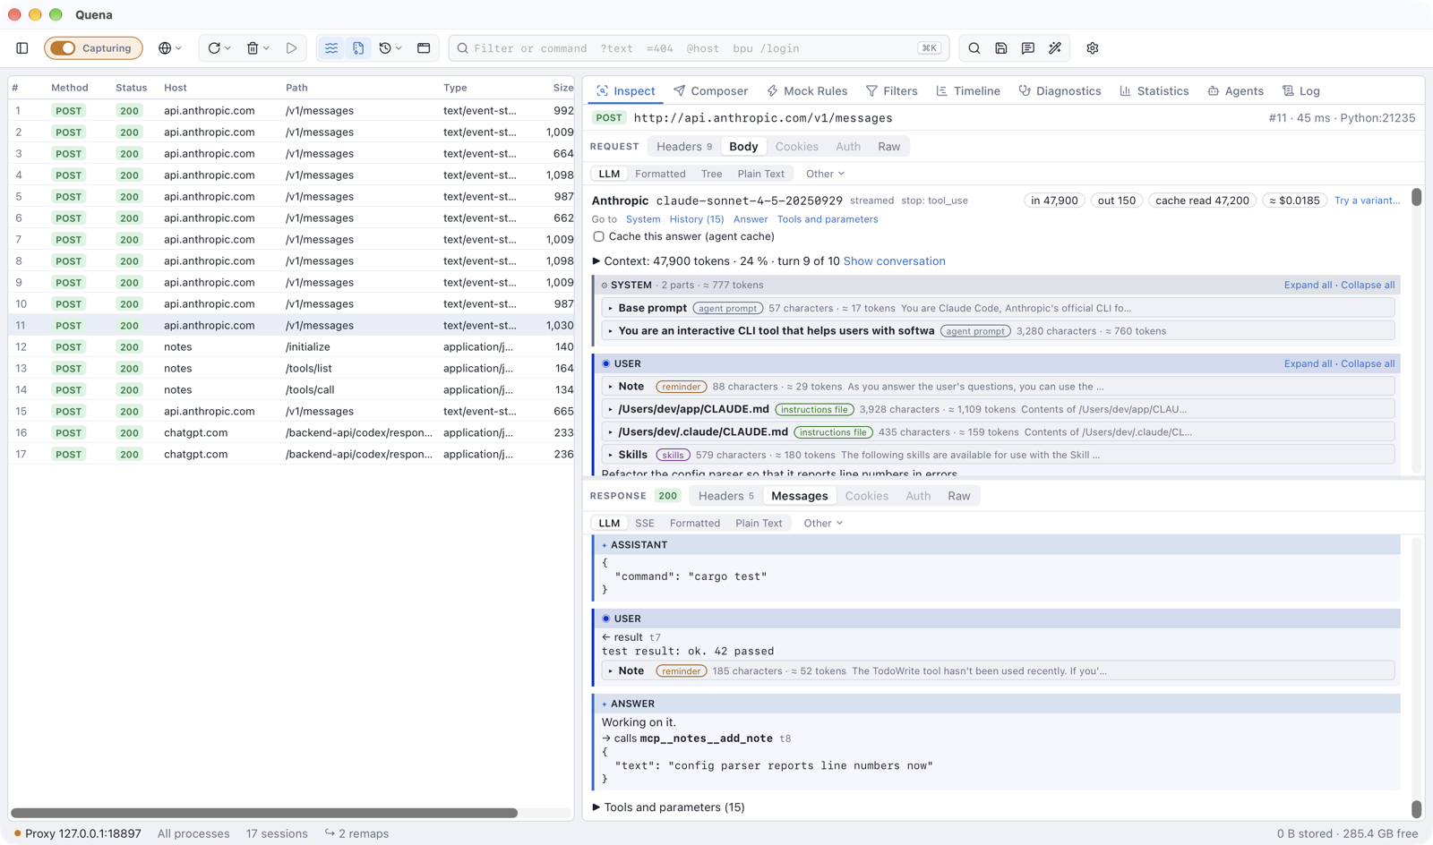The width and height of the screenshot is (1433, 845).
Task: Switch request view to Tree
Action: pos(712,174)
